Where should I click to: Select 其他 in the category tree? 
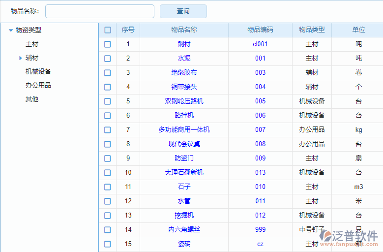(32, 99)
